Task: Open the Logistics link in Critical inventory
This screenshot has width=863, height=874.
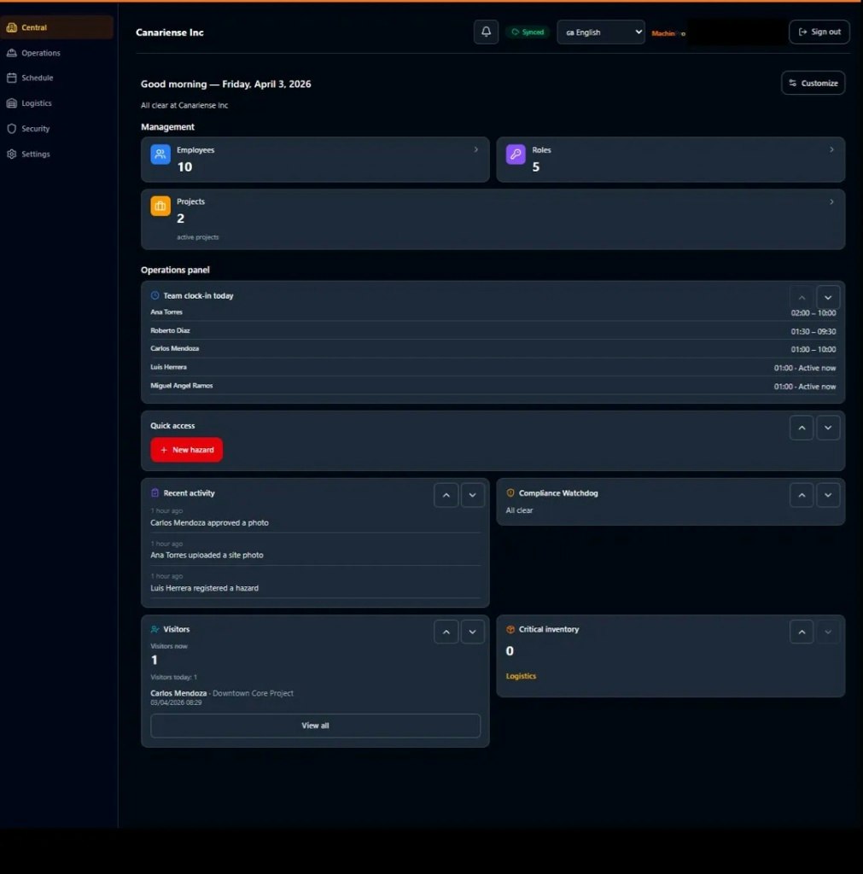Action: (521, 676)
